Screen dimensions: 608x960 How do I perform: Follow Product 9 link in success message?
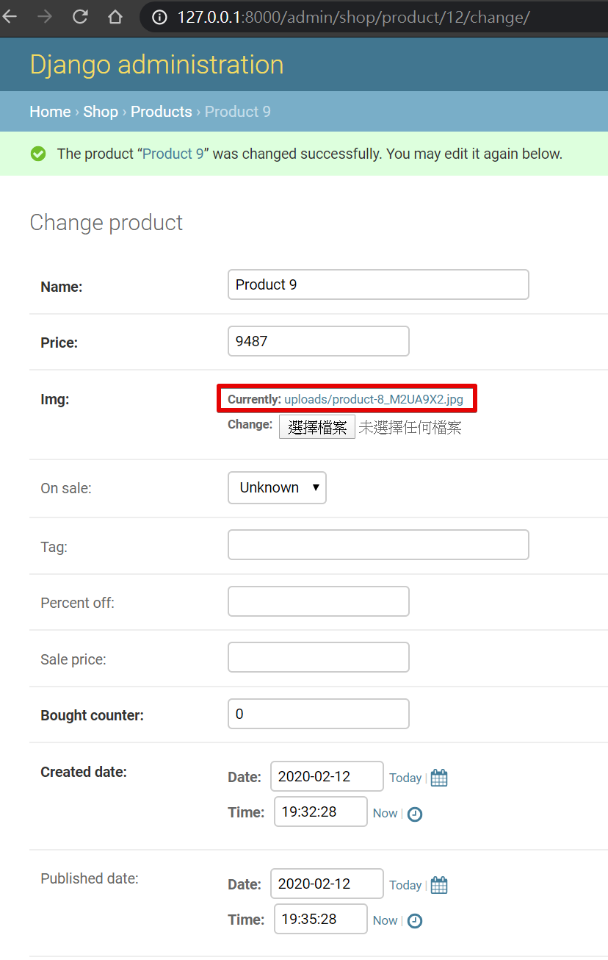pos(173,154)
